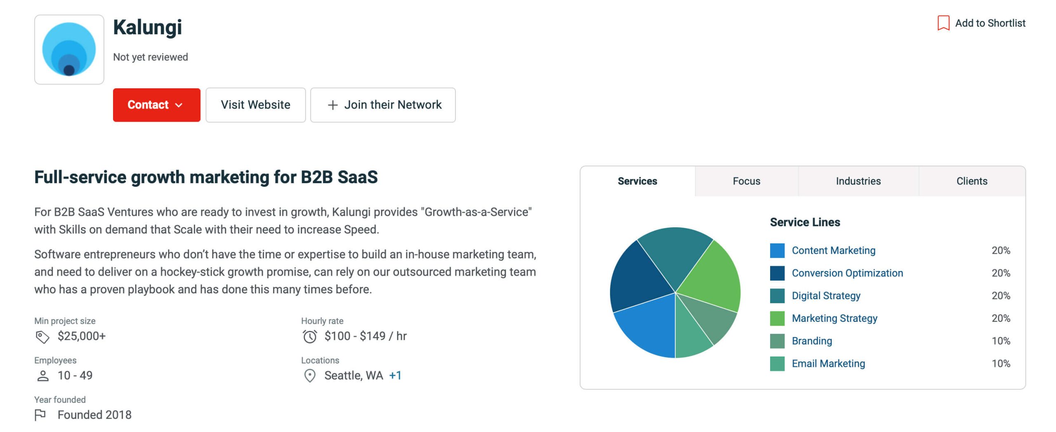Click the price tag icon under Min project size

tap(42, 337)
